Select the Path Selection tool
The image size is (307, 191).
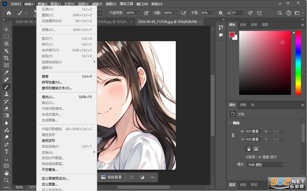(x=6, y=159)
